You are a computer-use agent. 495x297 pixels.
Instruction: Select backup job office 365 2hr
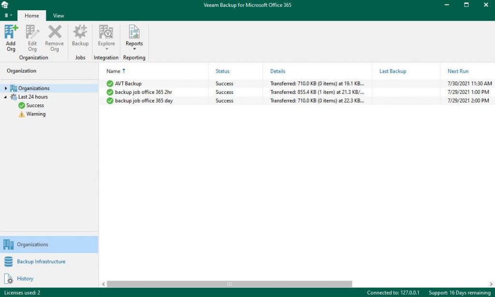(x=297, y=92)
